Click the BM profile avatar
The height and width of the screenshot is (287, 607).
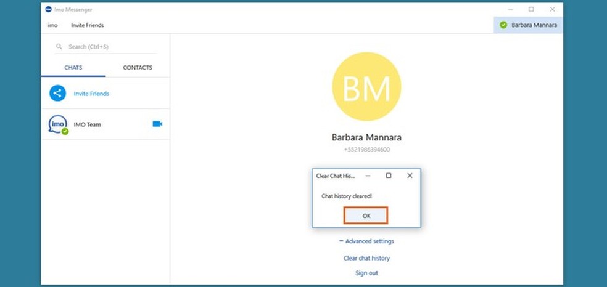[366, 86]
